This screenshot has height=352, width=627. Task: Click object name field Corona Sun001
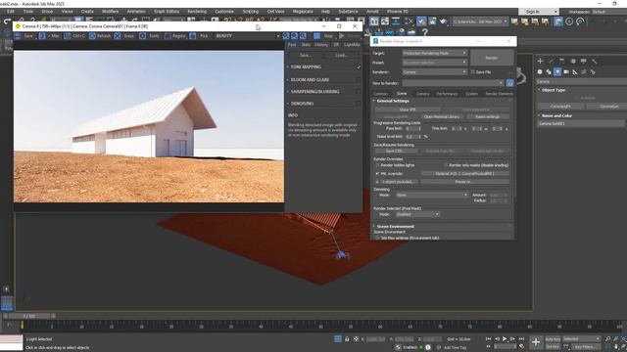pyautogui.click(x=581, y=124)
